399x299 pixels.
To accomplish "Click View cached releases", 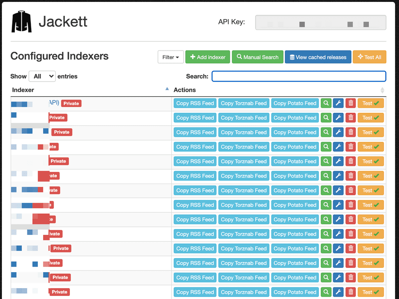I will pyautogui.click(x=318, y=57).
